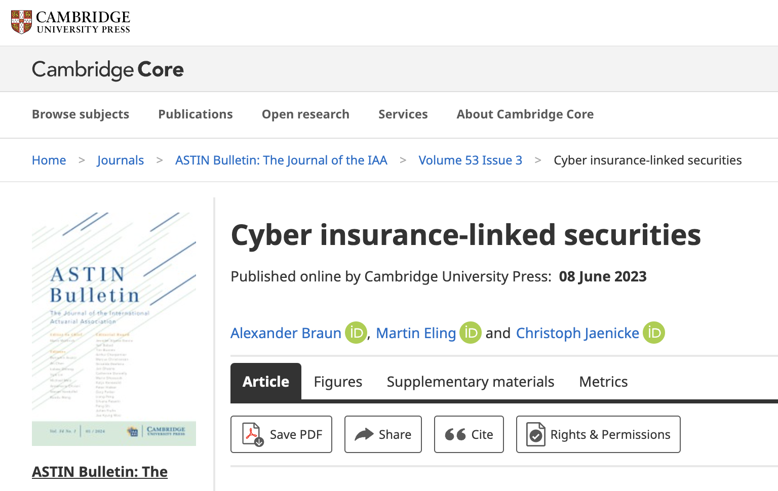The height and width of the screenshot is (491, 778).
Task: Click the Cite quotation mark icon
Action: [x=455, y=434]
